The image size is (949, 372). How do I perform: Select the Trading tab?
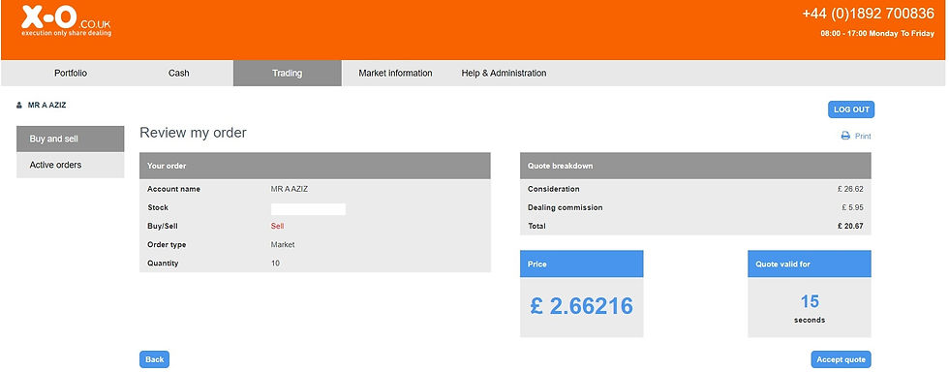point(287,74)
